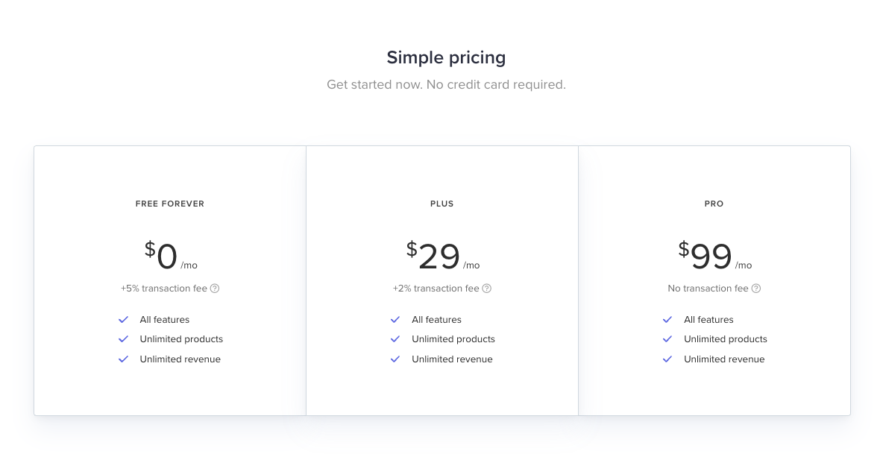Select the Pro plan card
883x463 pixels.
pos(714,280)
